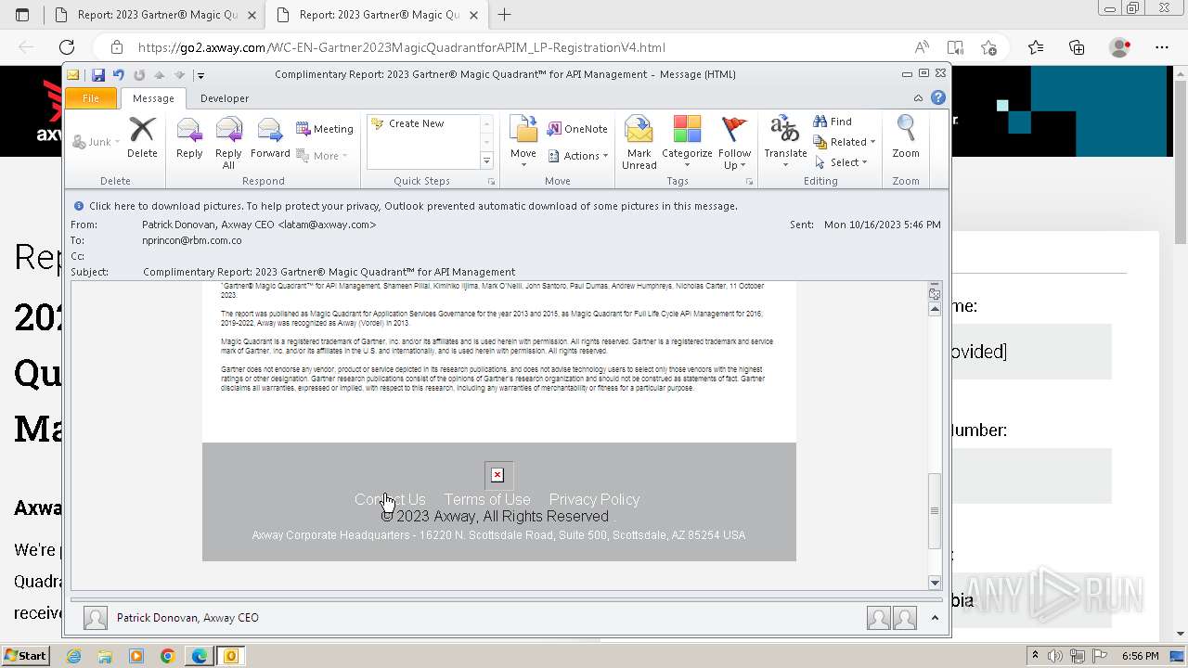
Task: Open the Related dropdown
Action: [845, 142]
